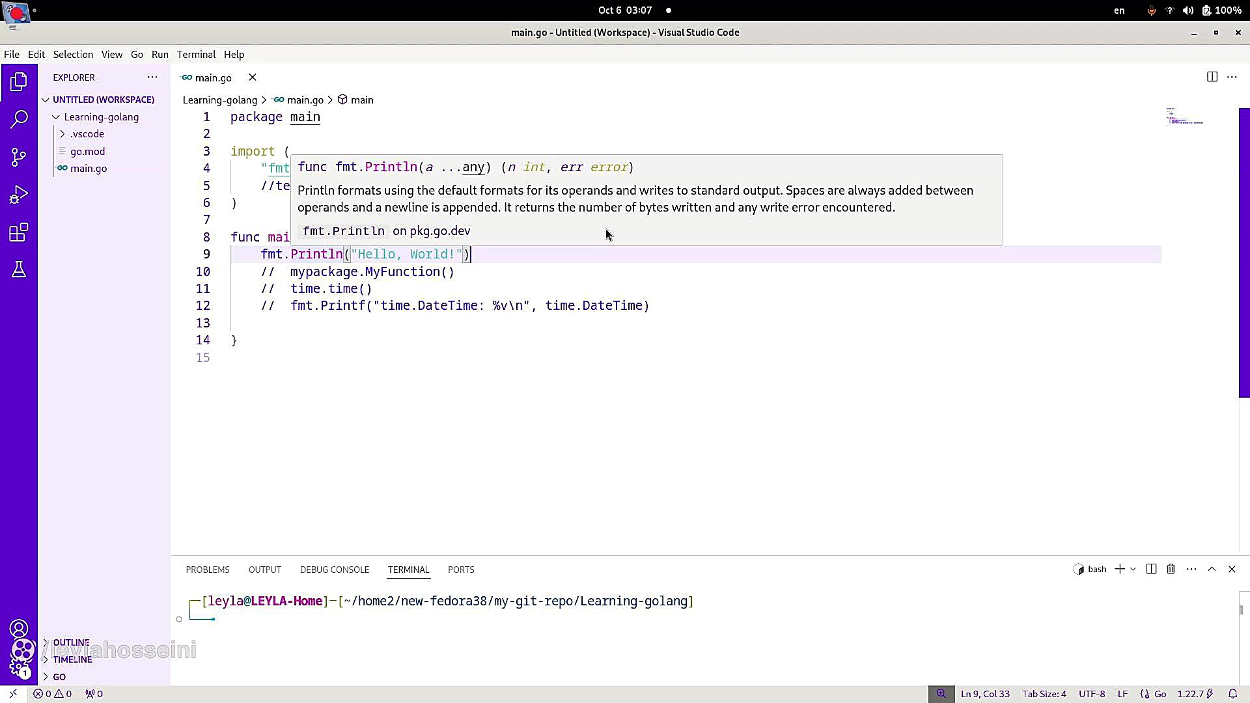Collapse the Learning-golang folder
Viewport: 1250px width, 703px height.
pyautogui.click(x=102, y=117)
